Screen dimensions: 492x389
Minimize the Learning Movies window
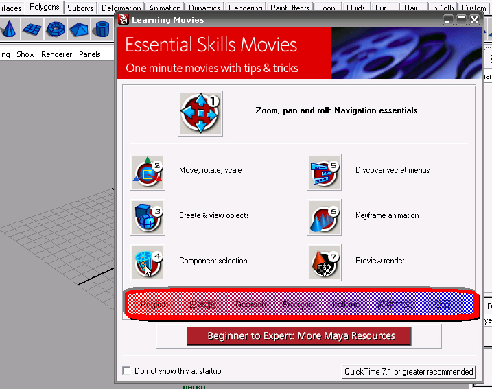448,20
